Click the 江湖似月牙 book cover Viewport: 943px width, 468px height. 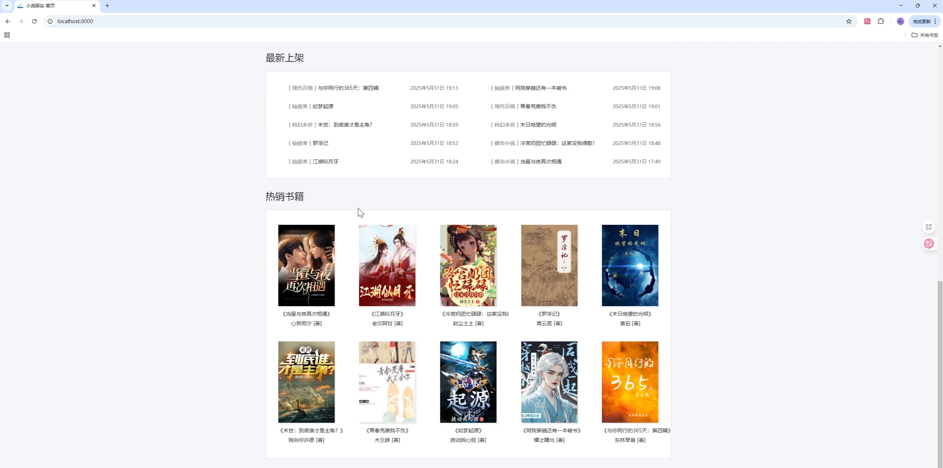387,265
